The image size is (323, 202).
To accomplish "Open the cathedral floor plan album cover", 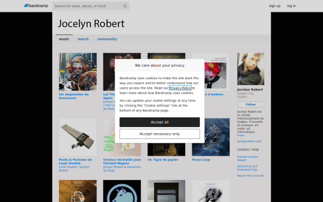I will coord(78,191).
